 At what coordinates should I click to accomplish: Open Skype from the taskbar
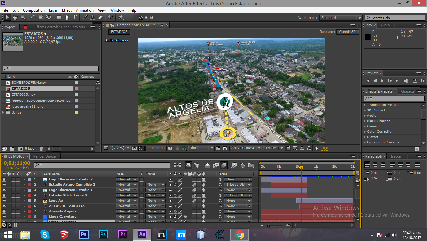click(45, 234)
